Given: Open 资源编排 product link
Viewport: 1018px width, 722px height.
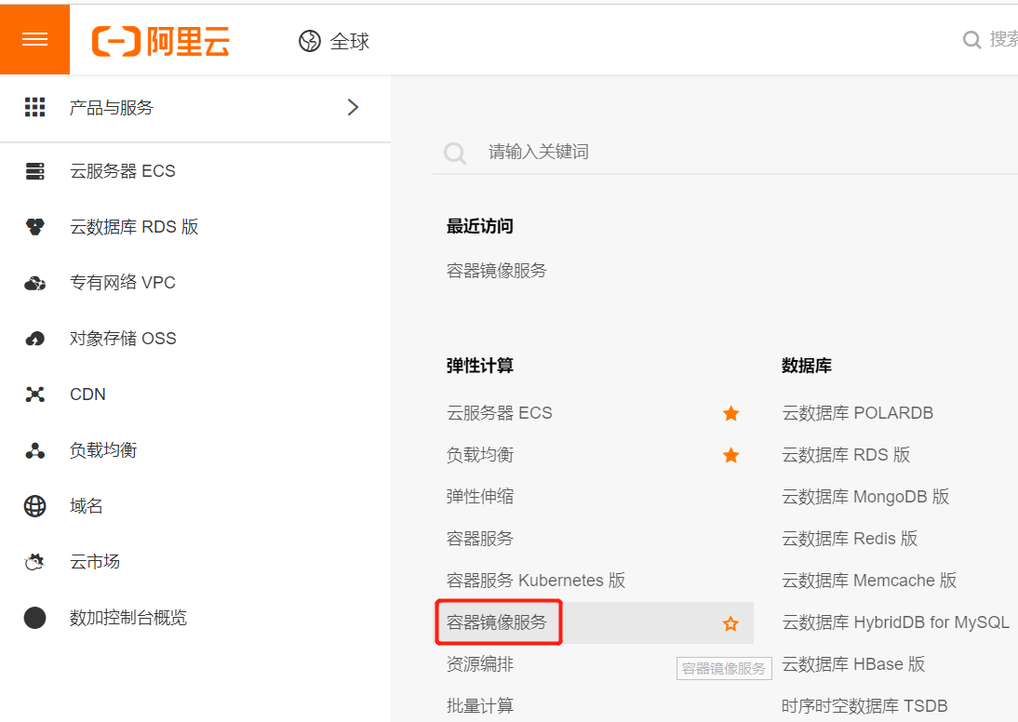Looking at the screenshot, I should pyautogui.click(x=480, y=664).
